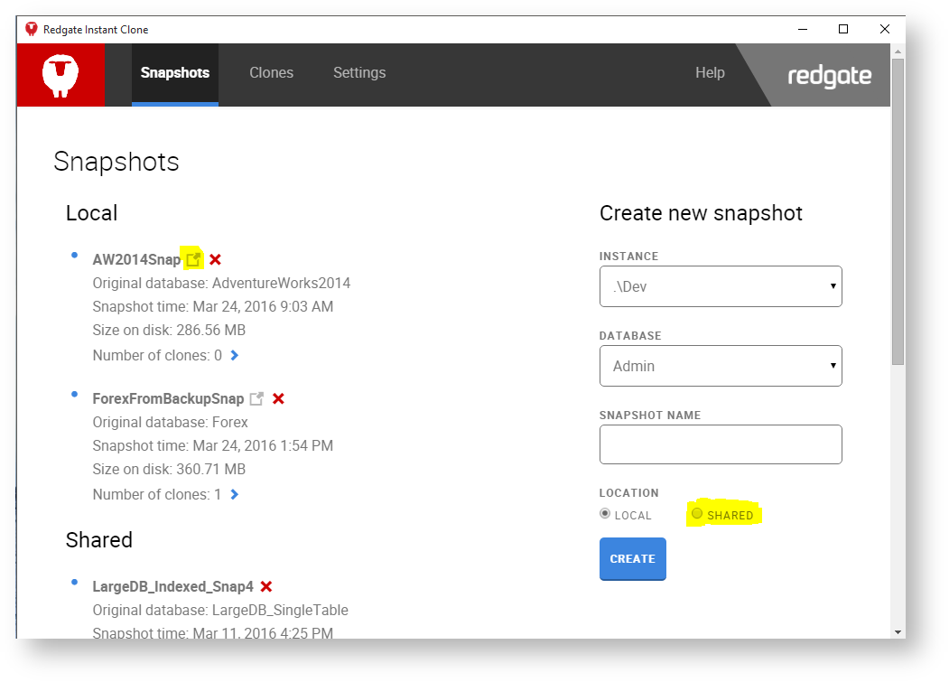Click the AW2014Snap snapshot name

[136, 260]
